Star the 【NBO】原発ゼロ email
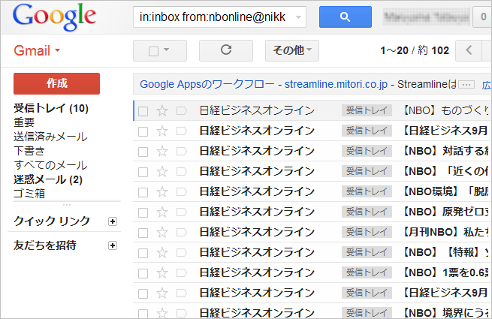This screenshot has width=492, height=319. pos(162,212)
